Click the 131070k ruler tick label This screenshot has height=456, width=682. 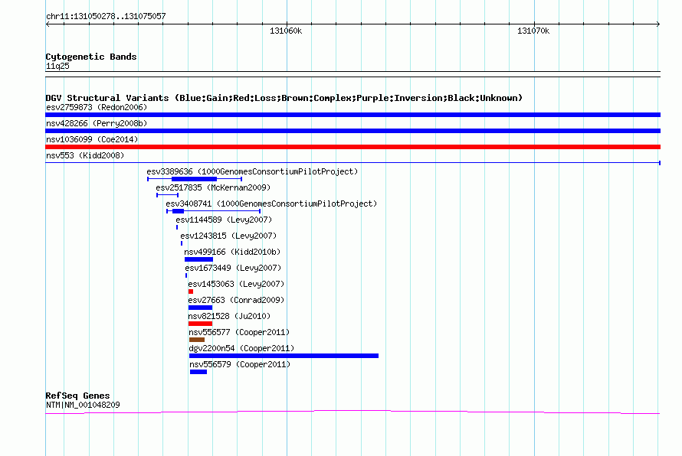coord(533,31)
